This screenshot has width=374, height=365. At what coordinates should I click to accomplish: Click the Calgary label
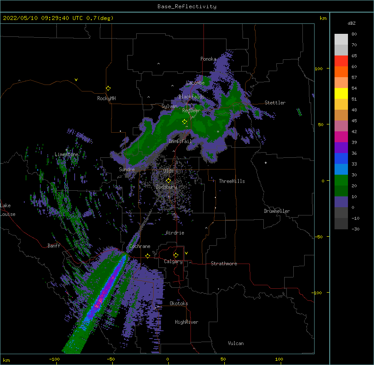173,261
